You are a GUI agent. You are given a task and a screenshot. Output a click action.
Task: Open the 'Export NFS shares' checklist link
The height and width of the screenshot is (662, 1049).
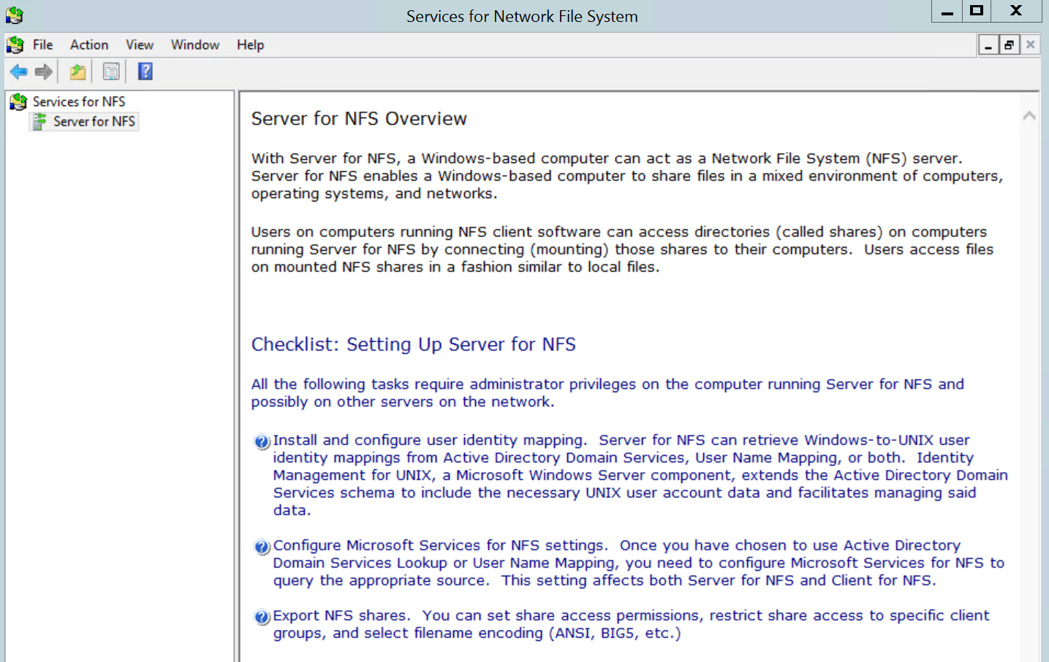click(x=341, y=616)
